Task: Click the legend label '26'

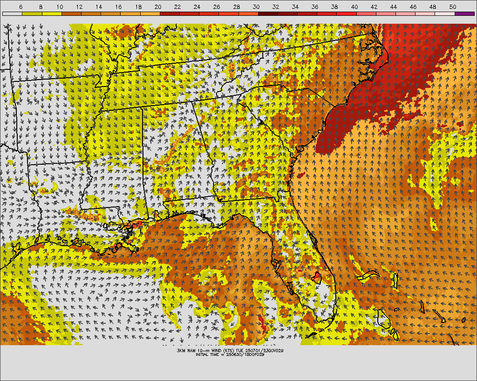Action: click(x=217, y=7)
